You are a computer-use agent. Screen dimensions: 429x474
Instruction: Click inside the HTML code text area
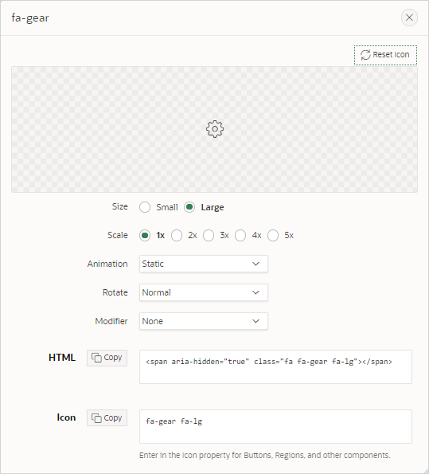click(x=275, y=367)
